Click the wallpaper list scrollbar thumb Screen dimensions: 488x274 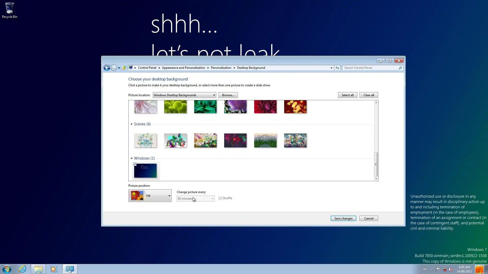tap(376, 164)
